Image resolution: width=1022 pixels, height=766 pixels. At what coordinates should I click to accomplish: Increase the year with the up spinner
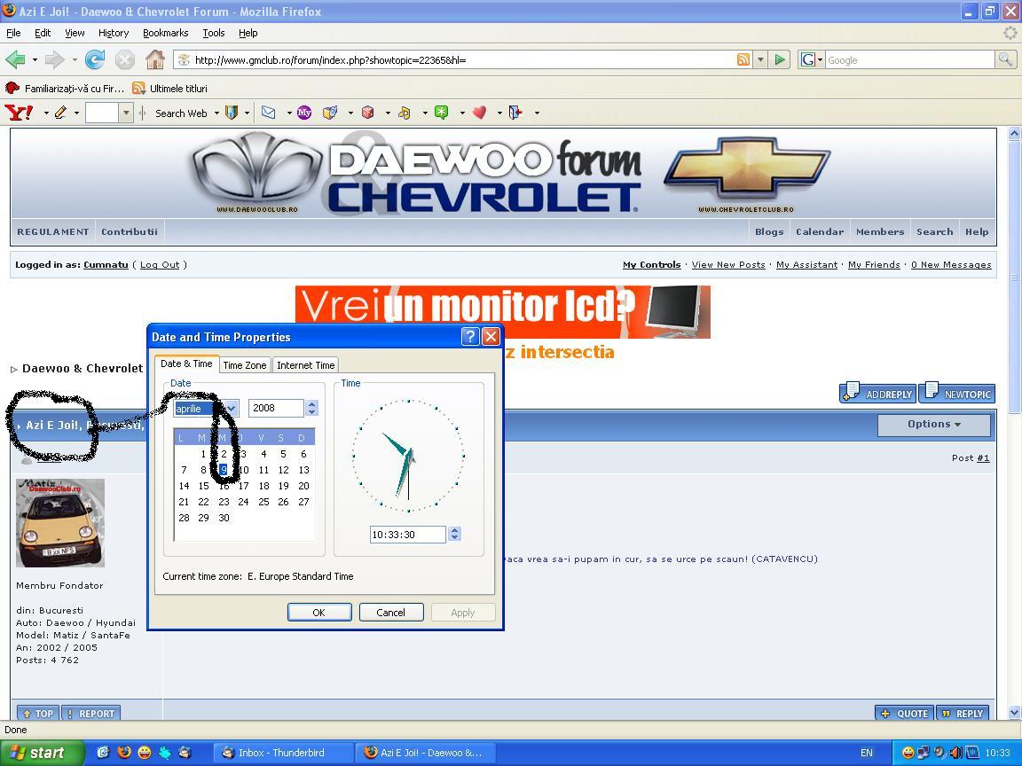[312, 404]
